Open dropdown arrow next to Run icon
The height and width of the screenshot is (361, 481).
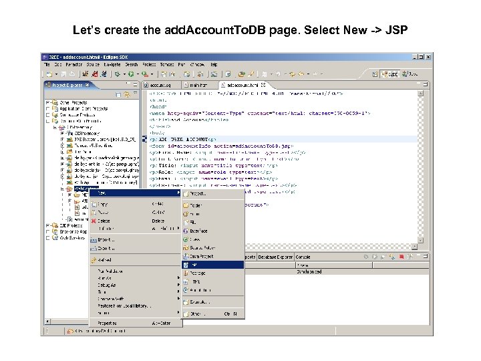(138, 74)
